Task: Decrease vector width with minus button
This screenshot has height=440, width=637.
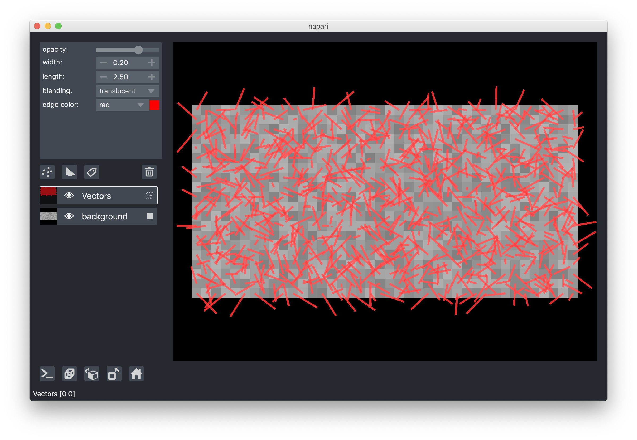Action: point(103,63)
